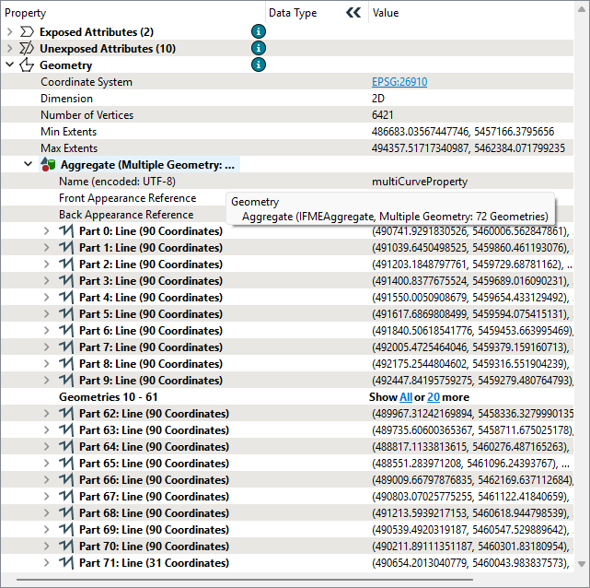Image resolution: width=590 pixels, height=588 pixels.
Task: Click the line icon of Part 71
Action: 66,562
